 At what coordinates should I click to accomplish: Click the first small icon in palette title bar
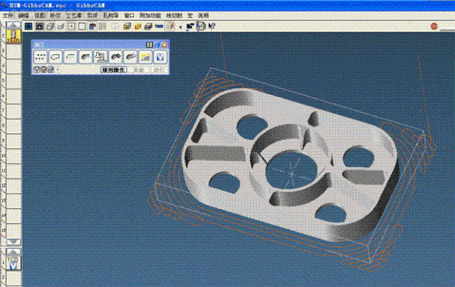pos(149,45)
